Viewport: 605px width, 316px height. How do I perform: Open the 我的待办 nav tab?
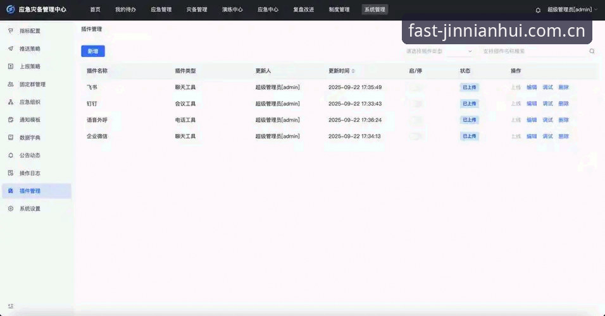coord(125,9)
